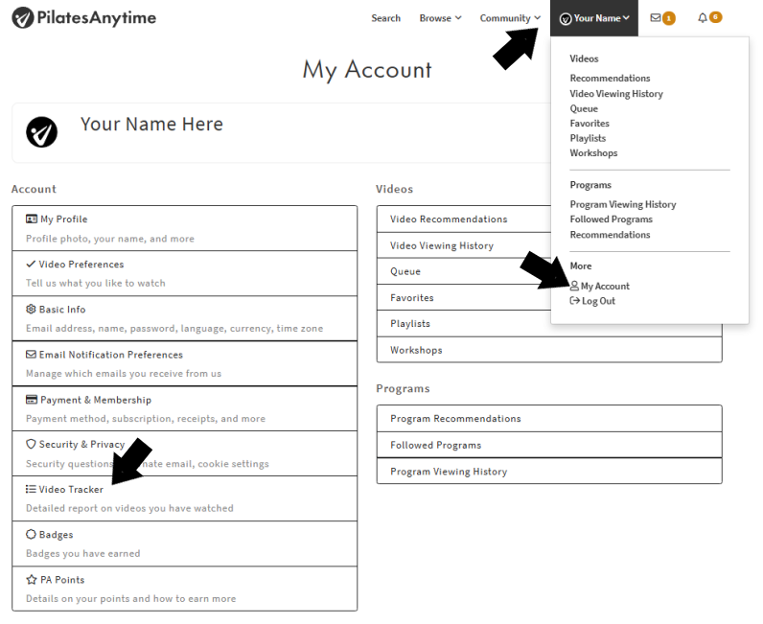Open Email Notification Preferences
The image size is (763, 624).
coord(184,363)
